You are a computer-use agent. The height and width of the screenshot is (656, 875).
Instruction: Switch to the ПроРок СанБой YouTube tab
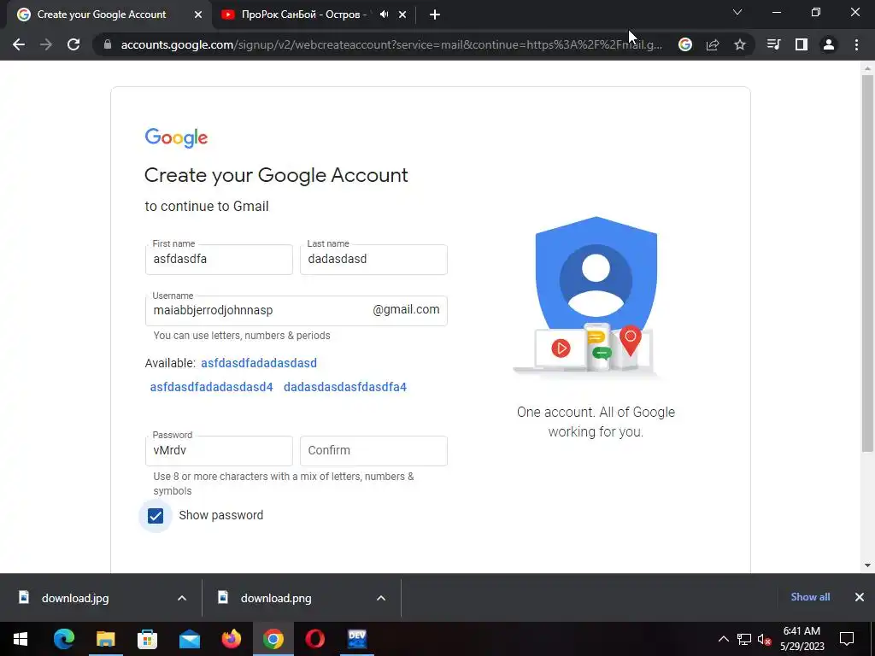(313, 15)
